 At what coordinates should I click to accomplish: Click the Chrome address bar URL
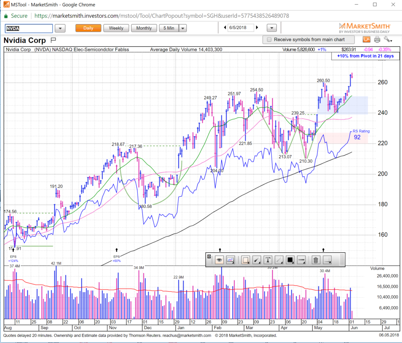click(161, 16)
